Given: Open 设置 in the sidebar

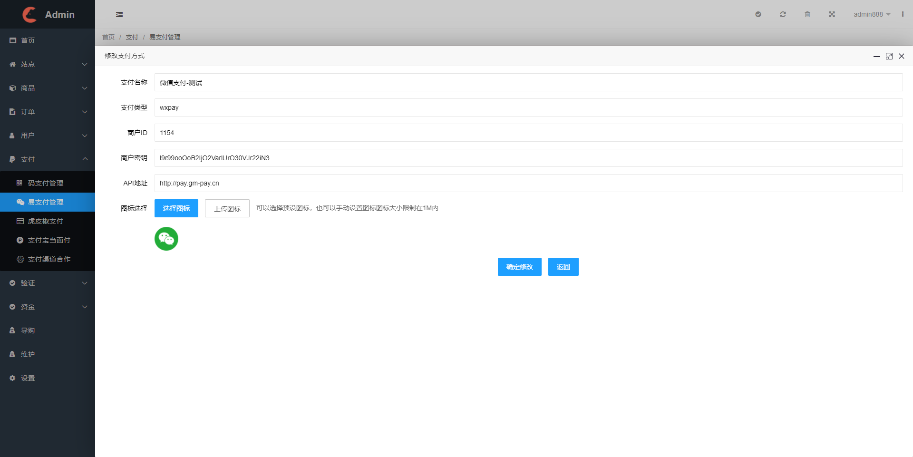Looking at the screenshot, I should 48,378.
